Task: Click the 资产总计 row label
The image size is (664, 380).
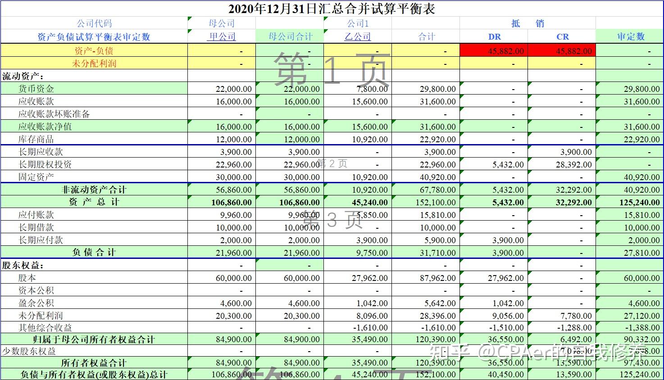Action: [x=94, y=202]
